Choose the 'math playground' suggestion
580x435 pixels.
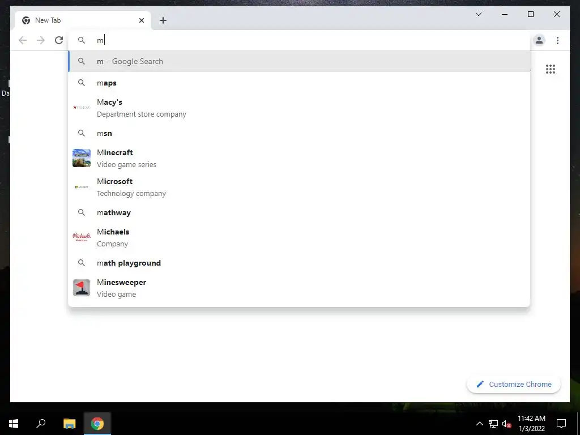(299, 263)
